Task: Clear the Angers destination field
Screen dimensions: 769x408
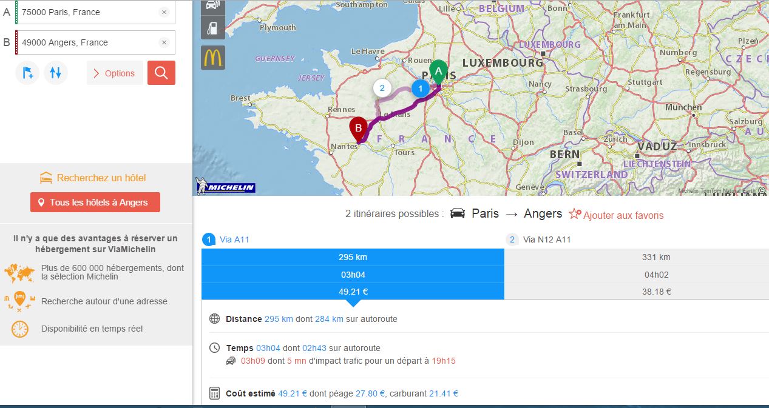Action: pos(164,42)
